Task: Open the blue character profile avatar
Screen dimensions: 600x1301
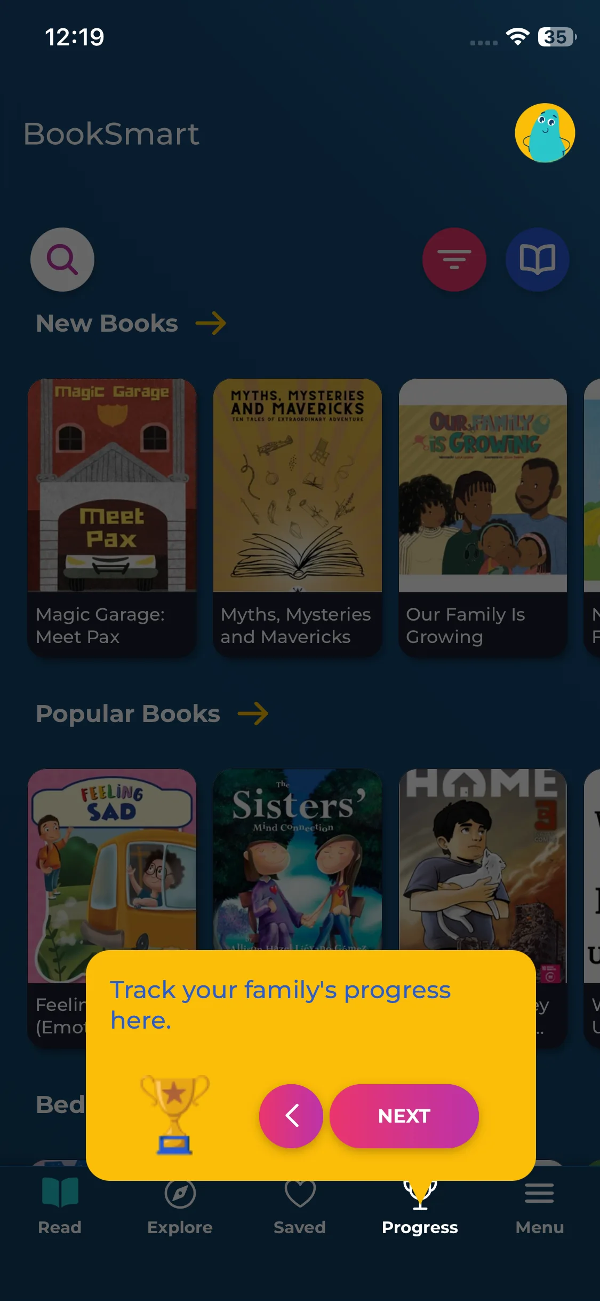Action: 545,133
